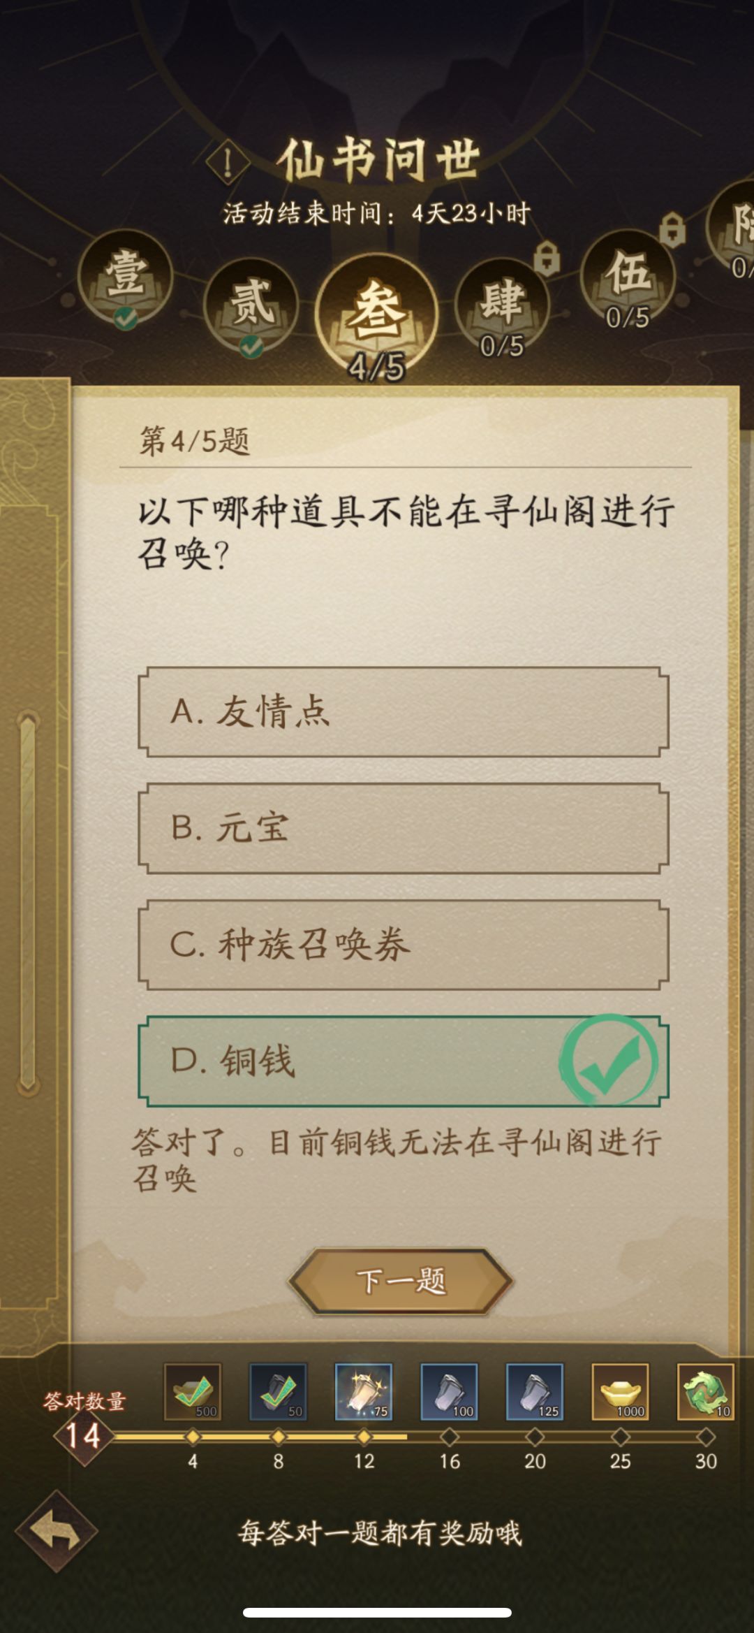The image size is (754, 1633).
Task: Open the 500 reward icon at milestone 4
Action: 193,1391
